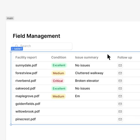140x140 pixels.
Task: Grab the table1 drag handle label
Action: tap(17, 49)
